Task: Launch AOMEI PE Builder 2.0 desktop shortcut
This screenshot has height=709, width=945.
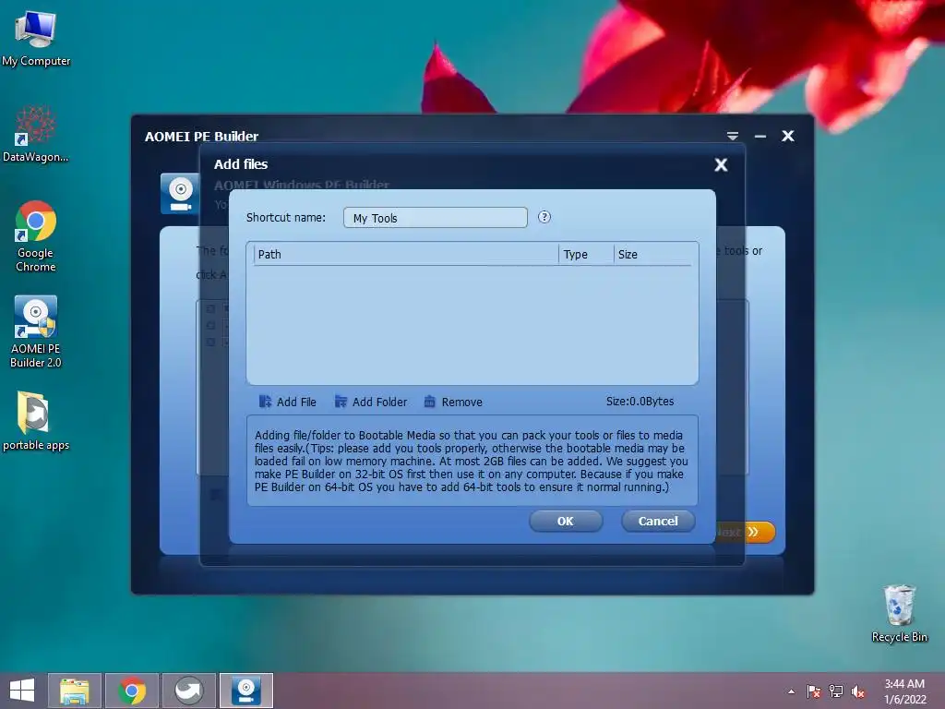Action: coord(36,331)
